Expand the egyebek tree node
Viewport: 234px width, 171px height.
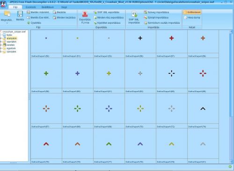(1, 48)
